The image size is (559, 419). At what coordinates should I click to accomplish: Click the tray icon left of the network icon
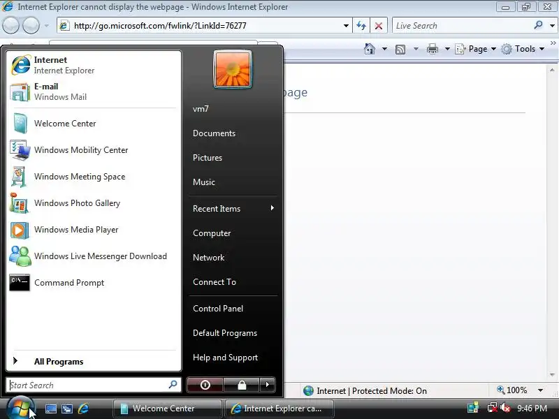[x=473, y=408]
